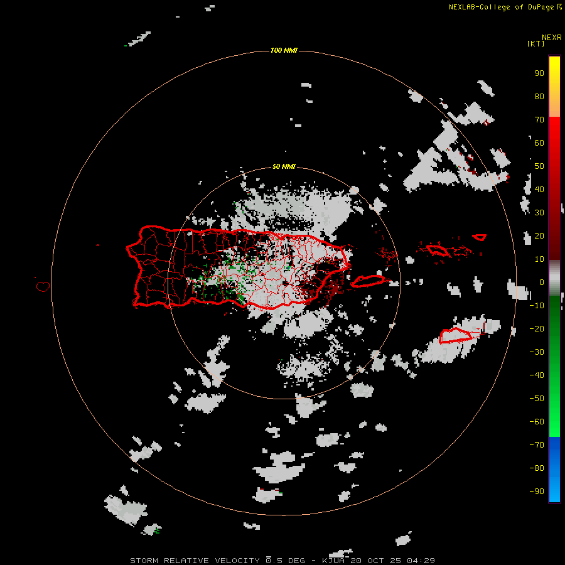The width and height of the screenshot is (565, 565).
Task: Click the -50 value on the velocity scale
Action: [537, 399]
